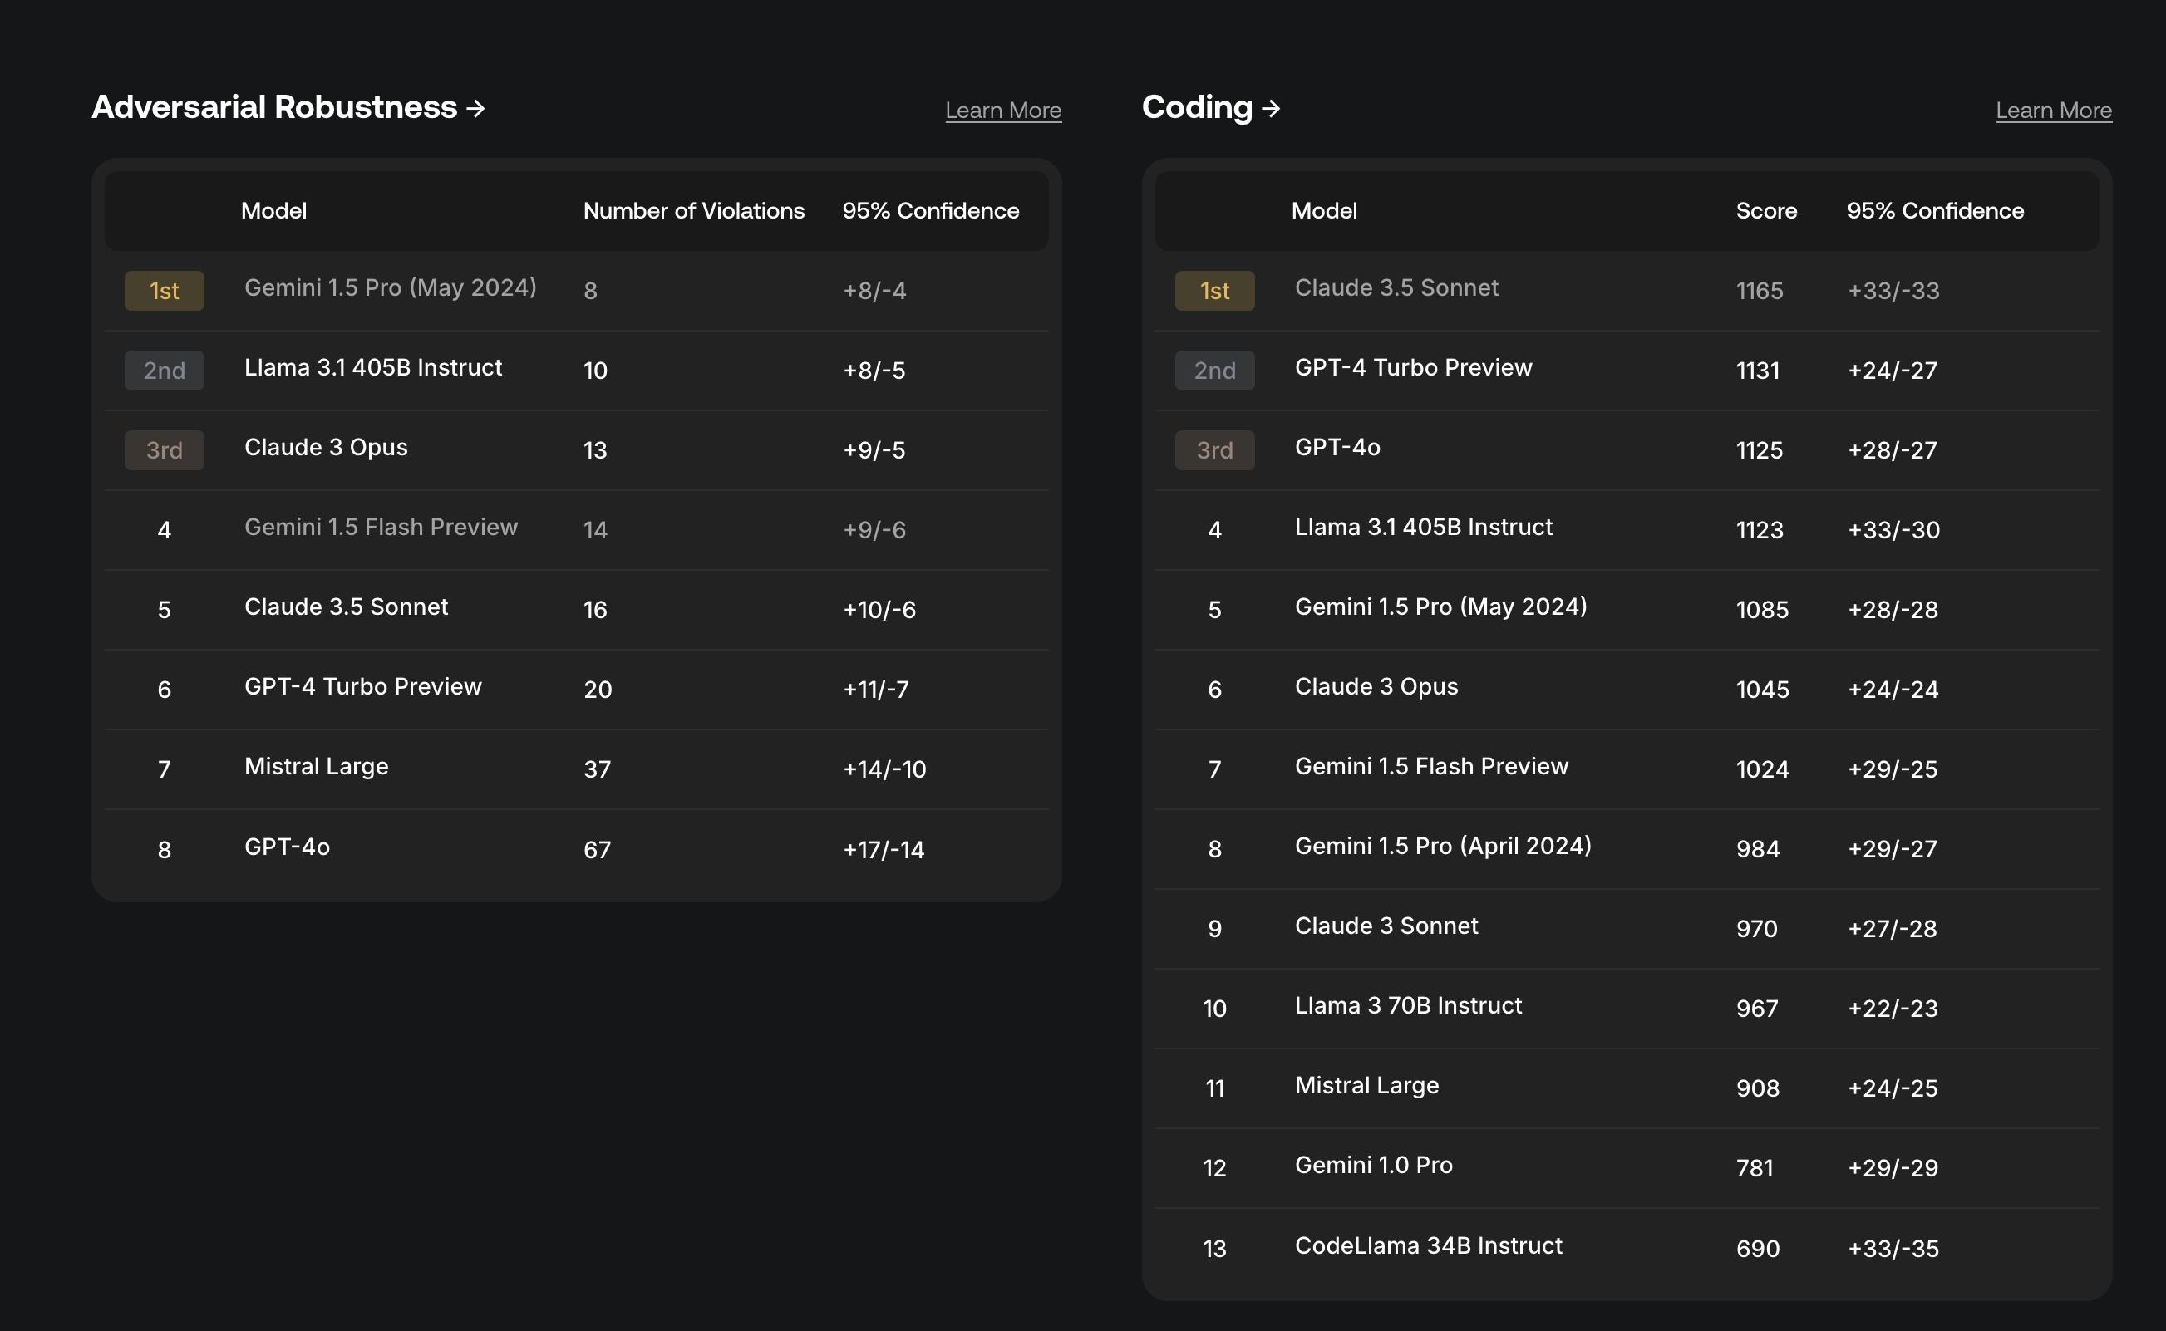Select Mistral Large row in Adversarial Robustness
Screen dimensions: 2166x1331
point(316,767)
